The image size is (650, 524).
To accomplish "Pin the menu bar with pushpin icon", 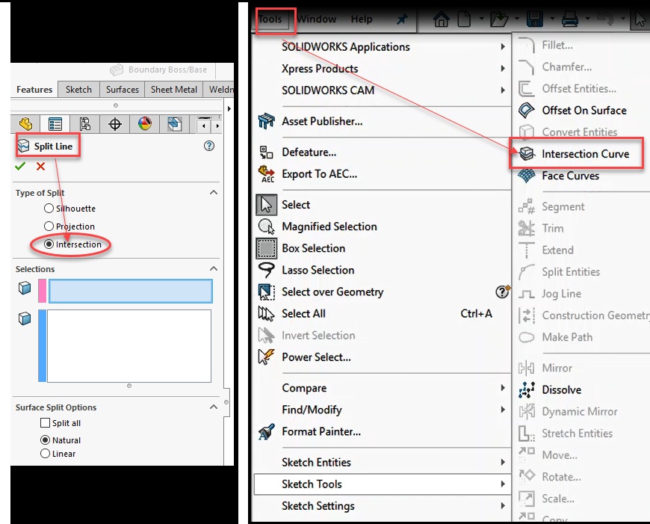I will tap(402, 19).
